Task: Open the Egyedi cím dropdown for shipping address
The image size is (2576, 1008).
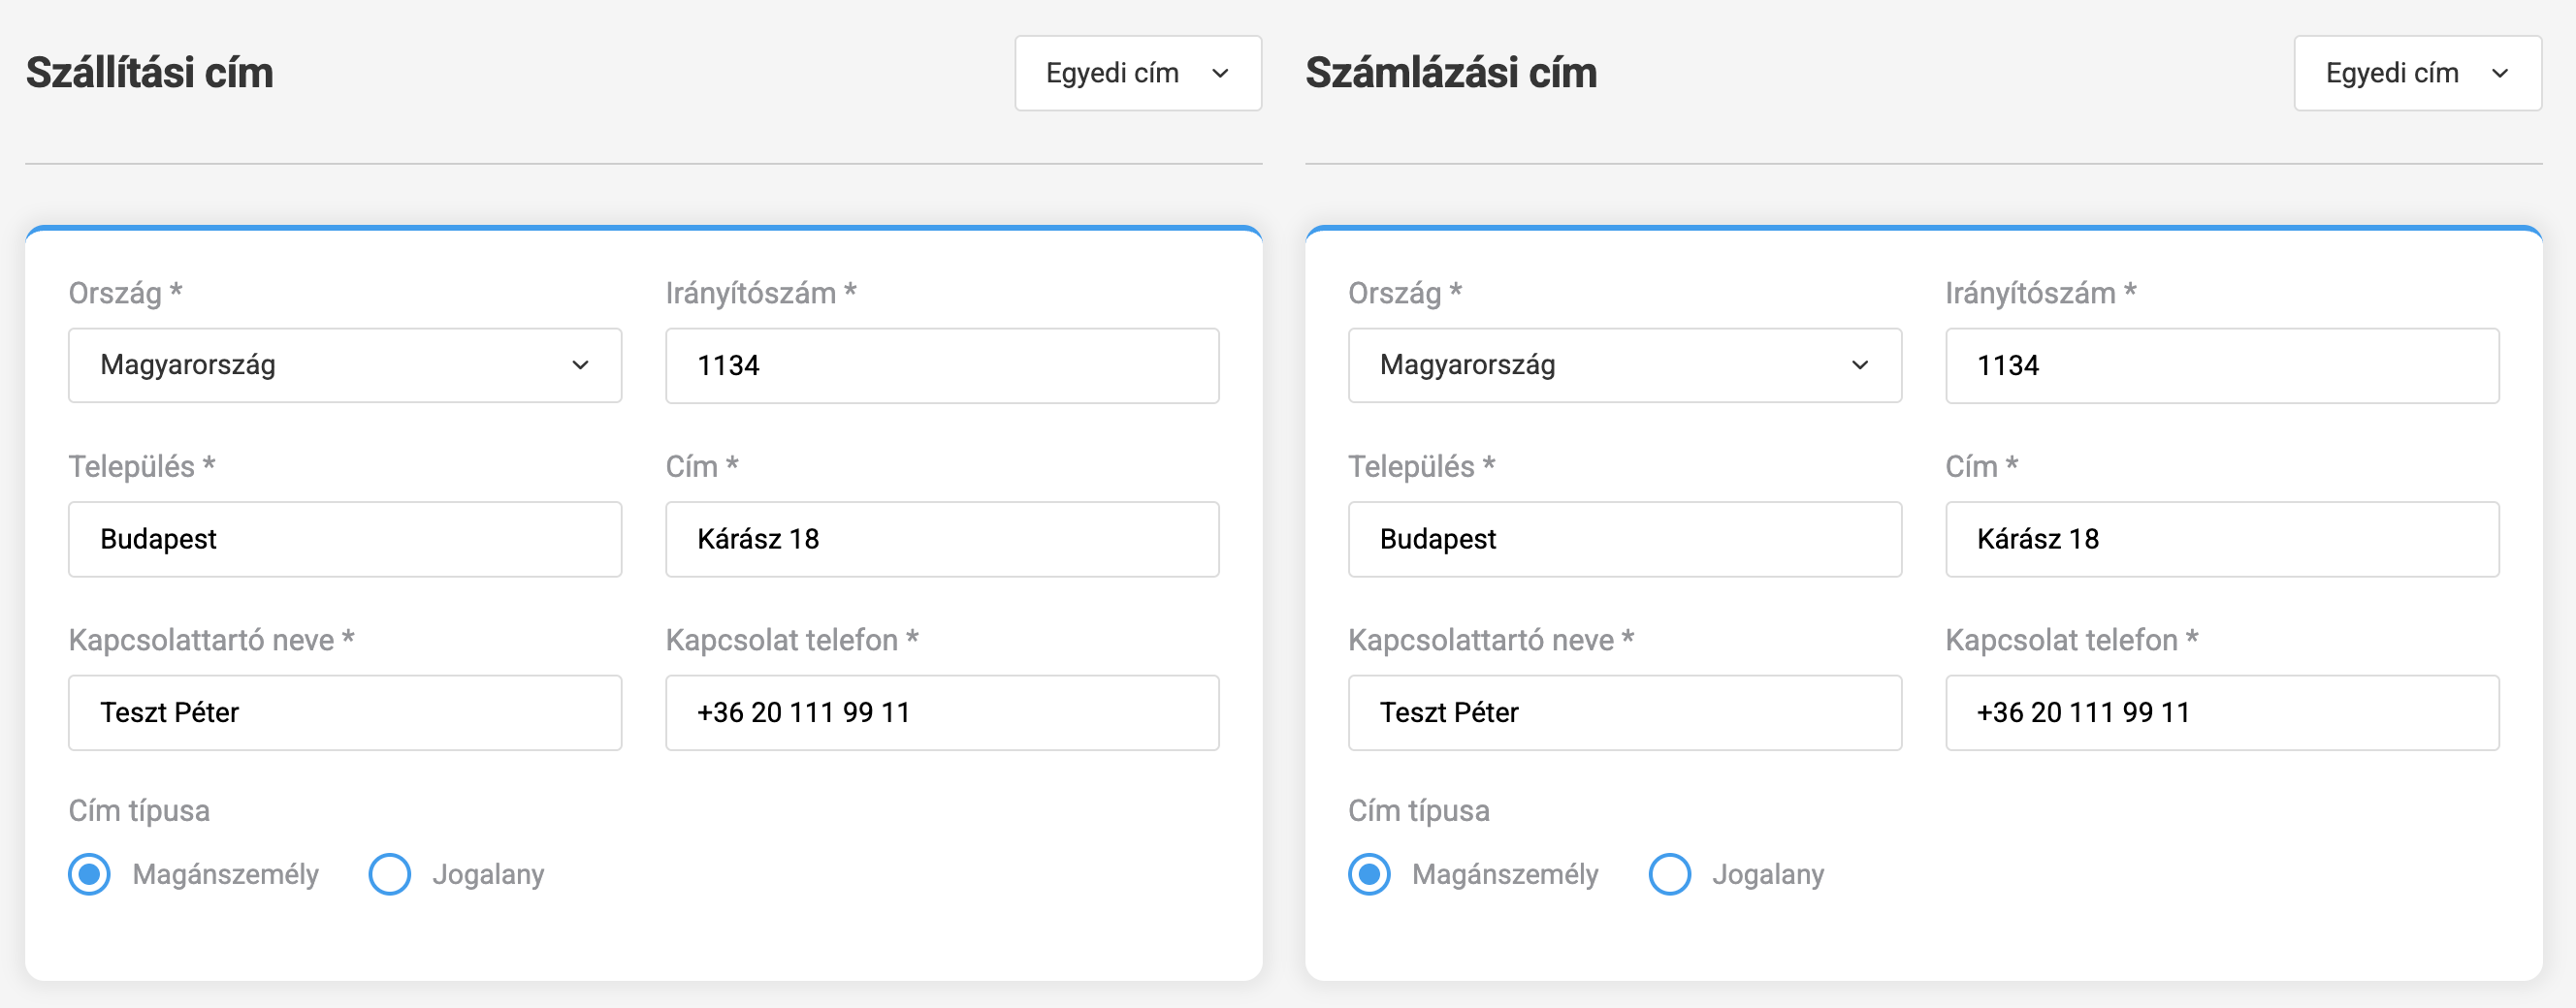Action: 1137,73
